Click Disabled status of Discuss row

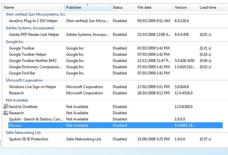(120, 125)
